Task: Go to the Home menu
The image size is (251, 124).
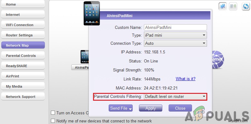Action: 23,4
